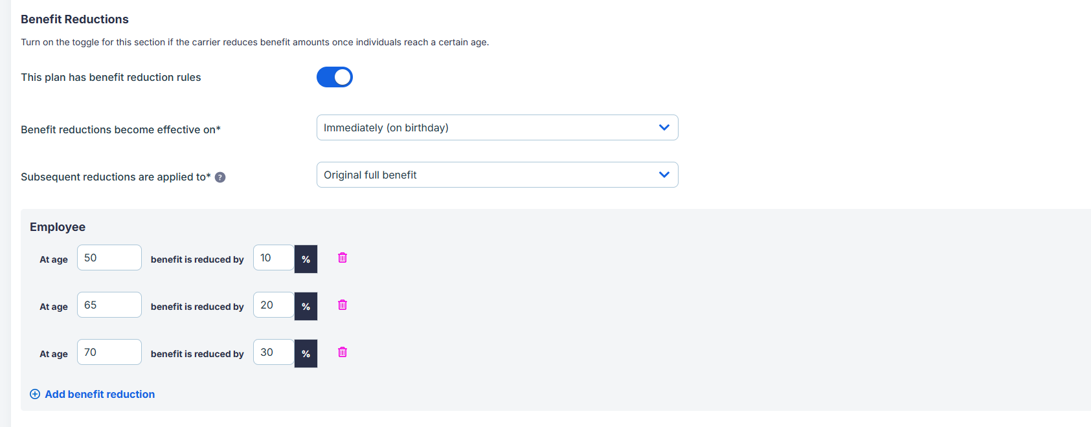Open the Immediately (on birthday) dropdown
Image resolution: width=1091 pixels, height=427 pixels.
(x=497, y=127)
